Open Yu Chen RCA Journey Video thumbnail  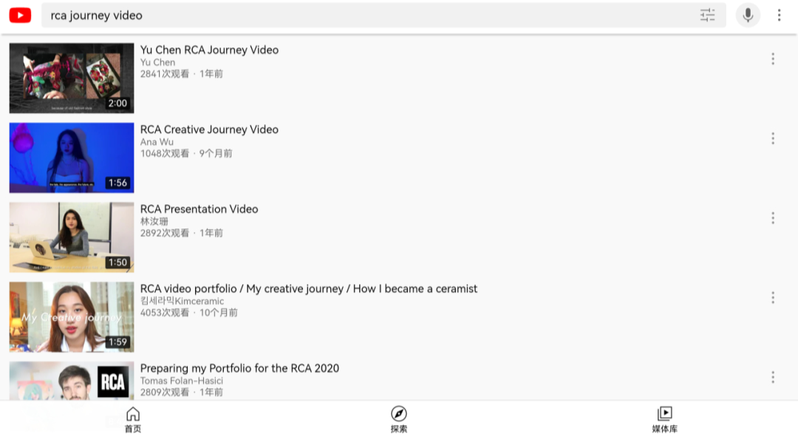[72, 78]
